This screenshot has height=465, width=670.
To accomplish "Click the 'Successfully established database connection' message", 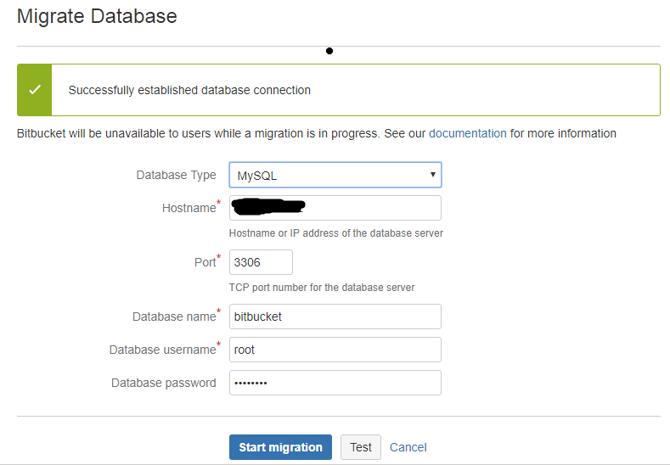I will (x=189, y=90).
